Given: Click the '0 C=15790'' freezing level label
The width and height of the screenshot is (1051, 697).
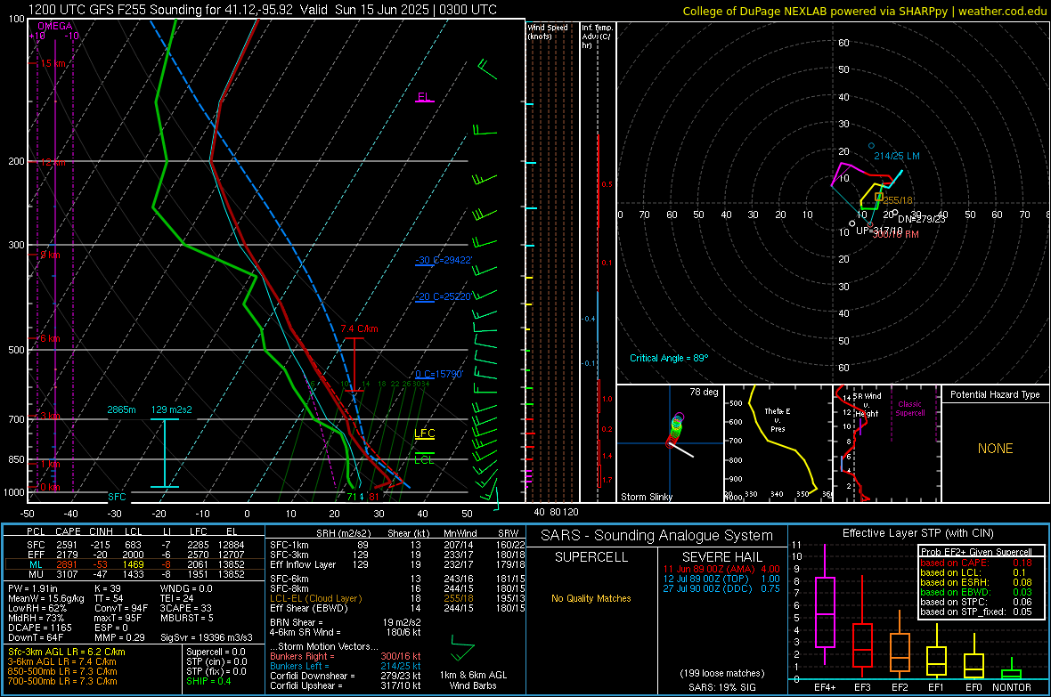Looking at the screenshot, I should [439, 374].
